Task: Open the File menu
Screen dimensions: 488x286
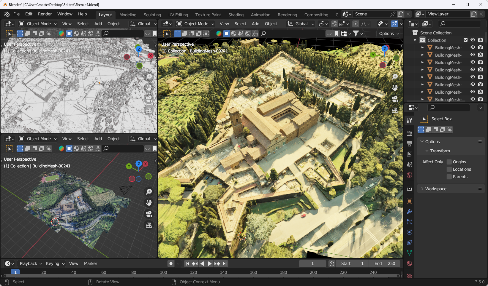Action: pos(17,14)
